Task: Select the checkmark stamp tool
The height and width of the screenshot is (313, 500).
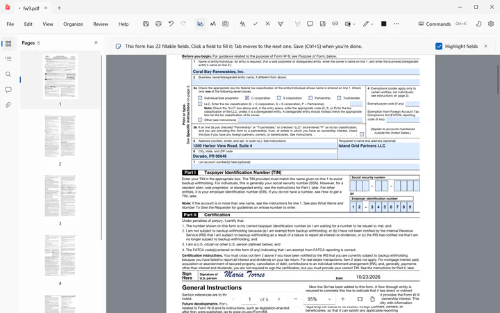Action: [255, 24]
